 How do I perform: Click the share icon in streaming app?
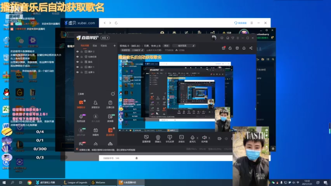[x=251, y=48]
